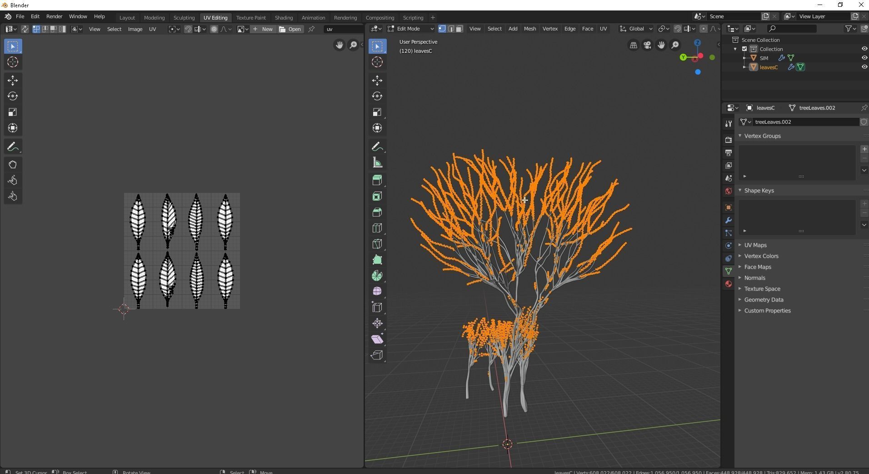Click Open image button in UV editor
The image size is (869, 474).
click(290, 29)
